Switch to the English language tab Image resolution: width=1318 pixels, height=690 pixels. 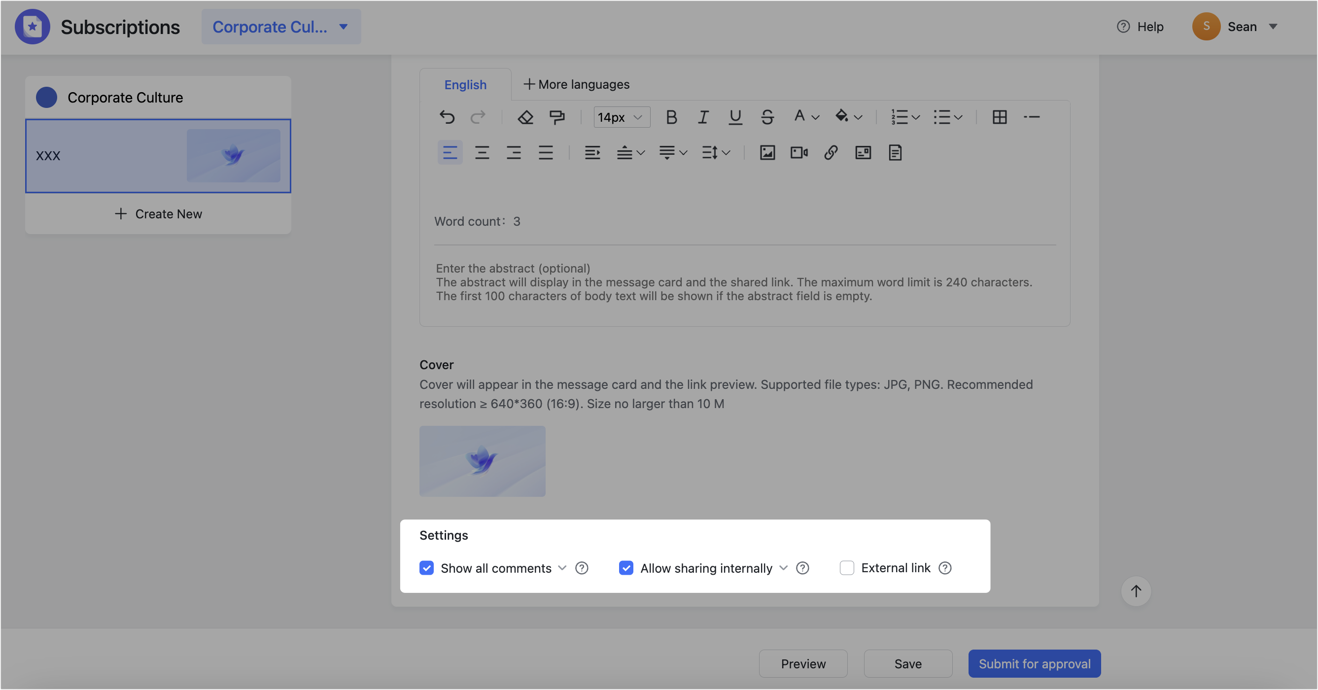pos(465,84)
